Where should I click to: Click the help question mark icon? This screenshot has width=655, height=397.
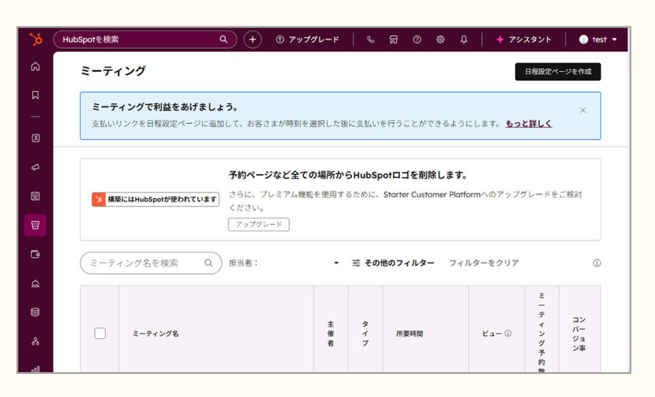(417, 40)
